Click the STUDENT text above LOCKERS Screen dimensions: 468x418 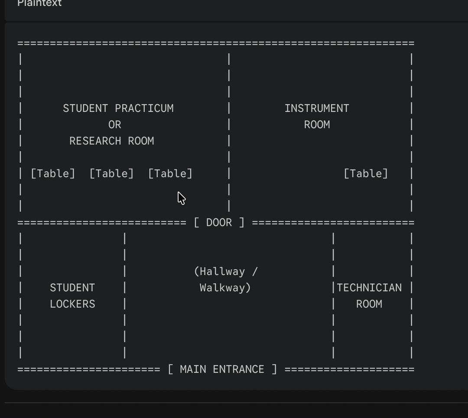[x=72, y=288]
